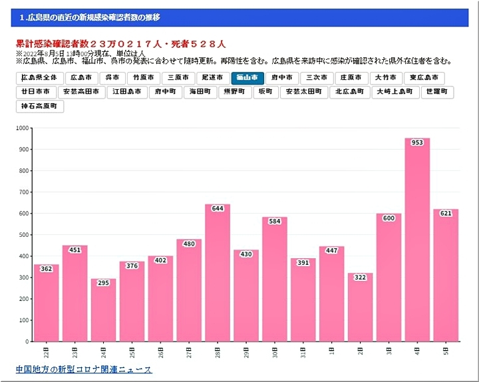Pick the 廿日市市 button
The height and width of the screenshot is (382, 479).
[x=35, y=92]
